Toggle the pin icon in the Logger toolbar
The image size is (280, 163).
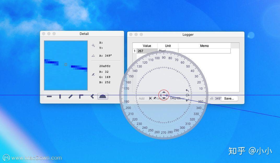pyautogui.click(x=154, y=98)
